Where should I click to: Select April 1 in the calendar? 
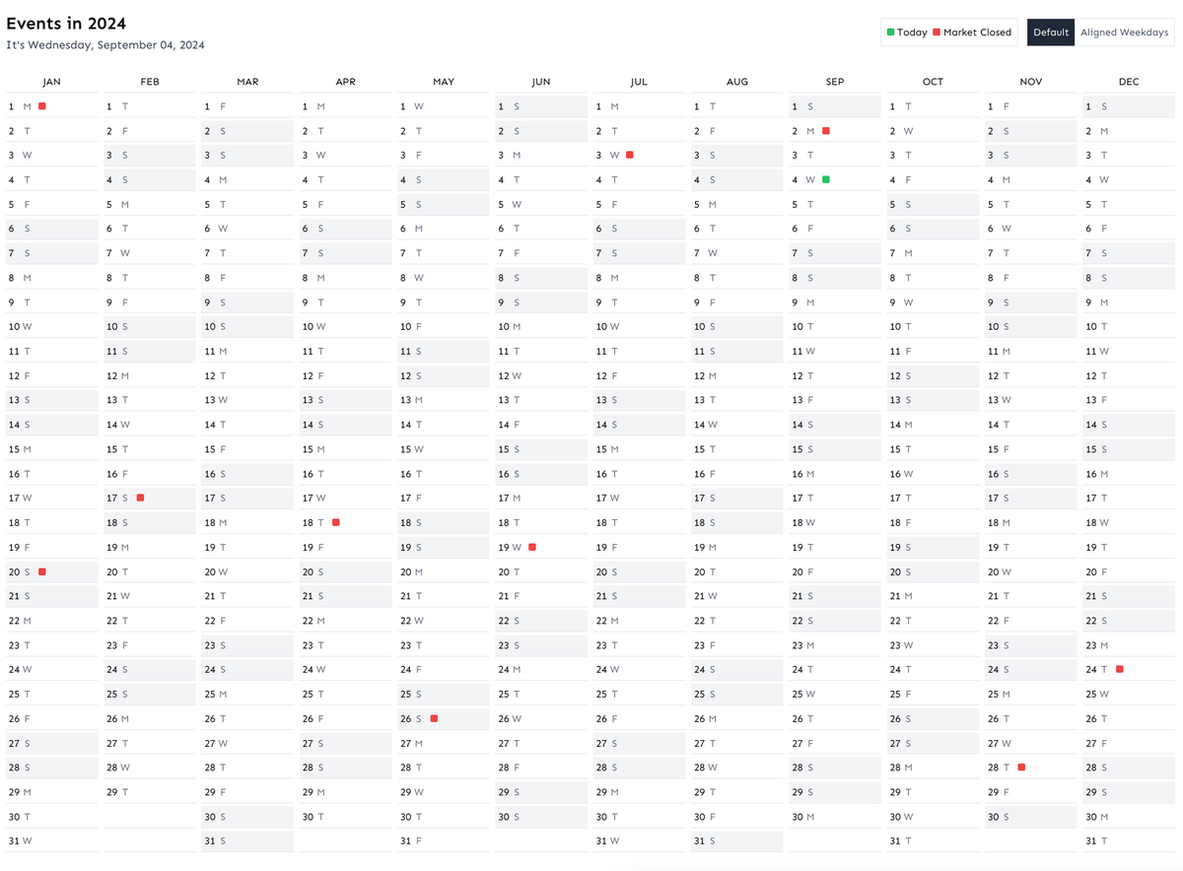click(345, 106)
